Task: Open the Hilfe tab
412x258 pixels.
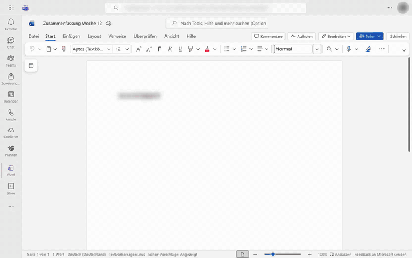Action: point(191,36)
